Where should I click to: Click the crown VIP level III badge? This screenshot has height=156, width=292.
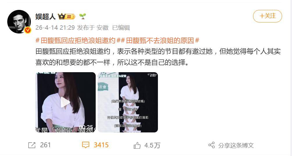click(x=67, y=17)
